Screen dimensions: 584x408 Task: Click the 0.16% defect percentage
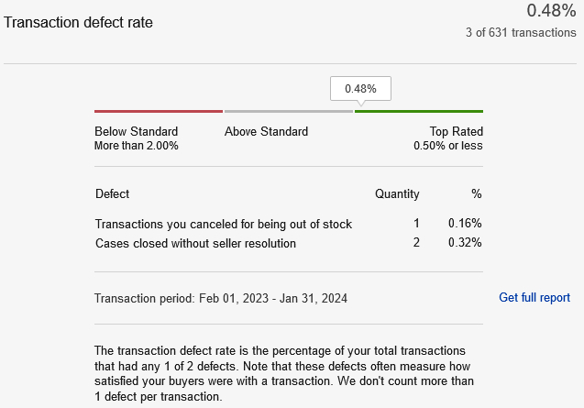pyautogui.click(x=465, y=223)
